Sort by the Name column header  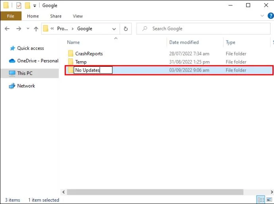coord(73,42)
